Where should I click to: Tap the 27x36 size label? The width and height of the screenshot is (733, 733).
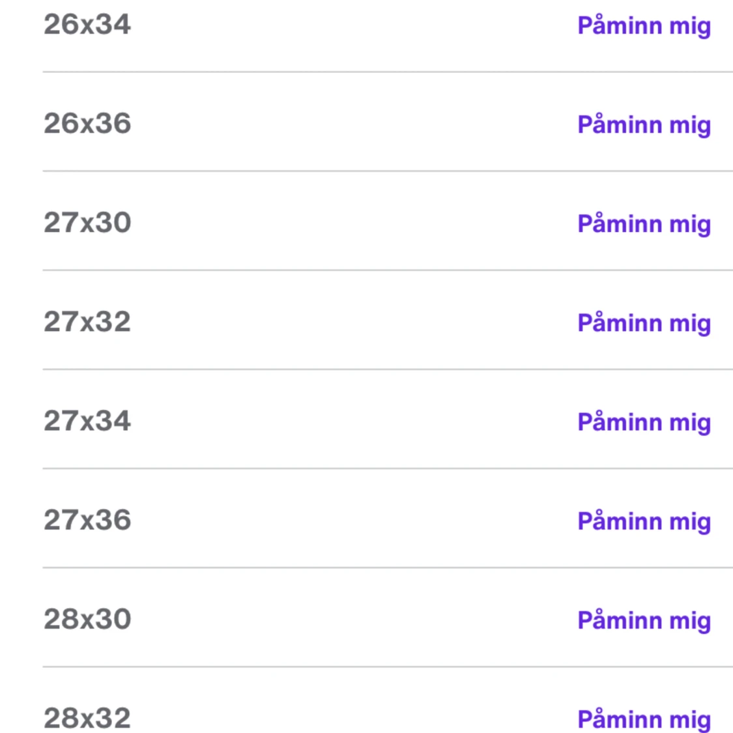pos(87,520)
